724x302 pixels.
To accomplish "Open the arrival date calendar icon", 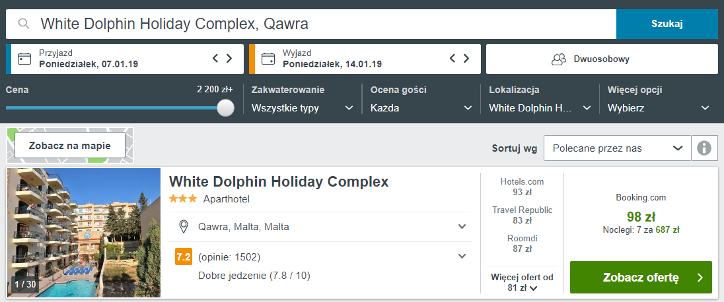I will pyautogui.click(x=24, y=59).
